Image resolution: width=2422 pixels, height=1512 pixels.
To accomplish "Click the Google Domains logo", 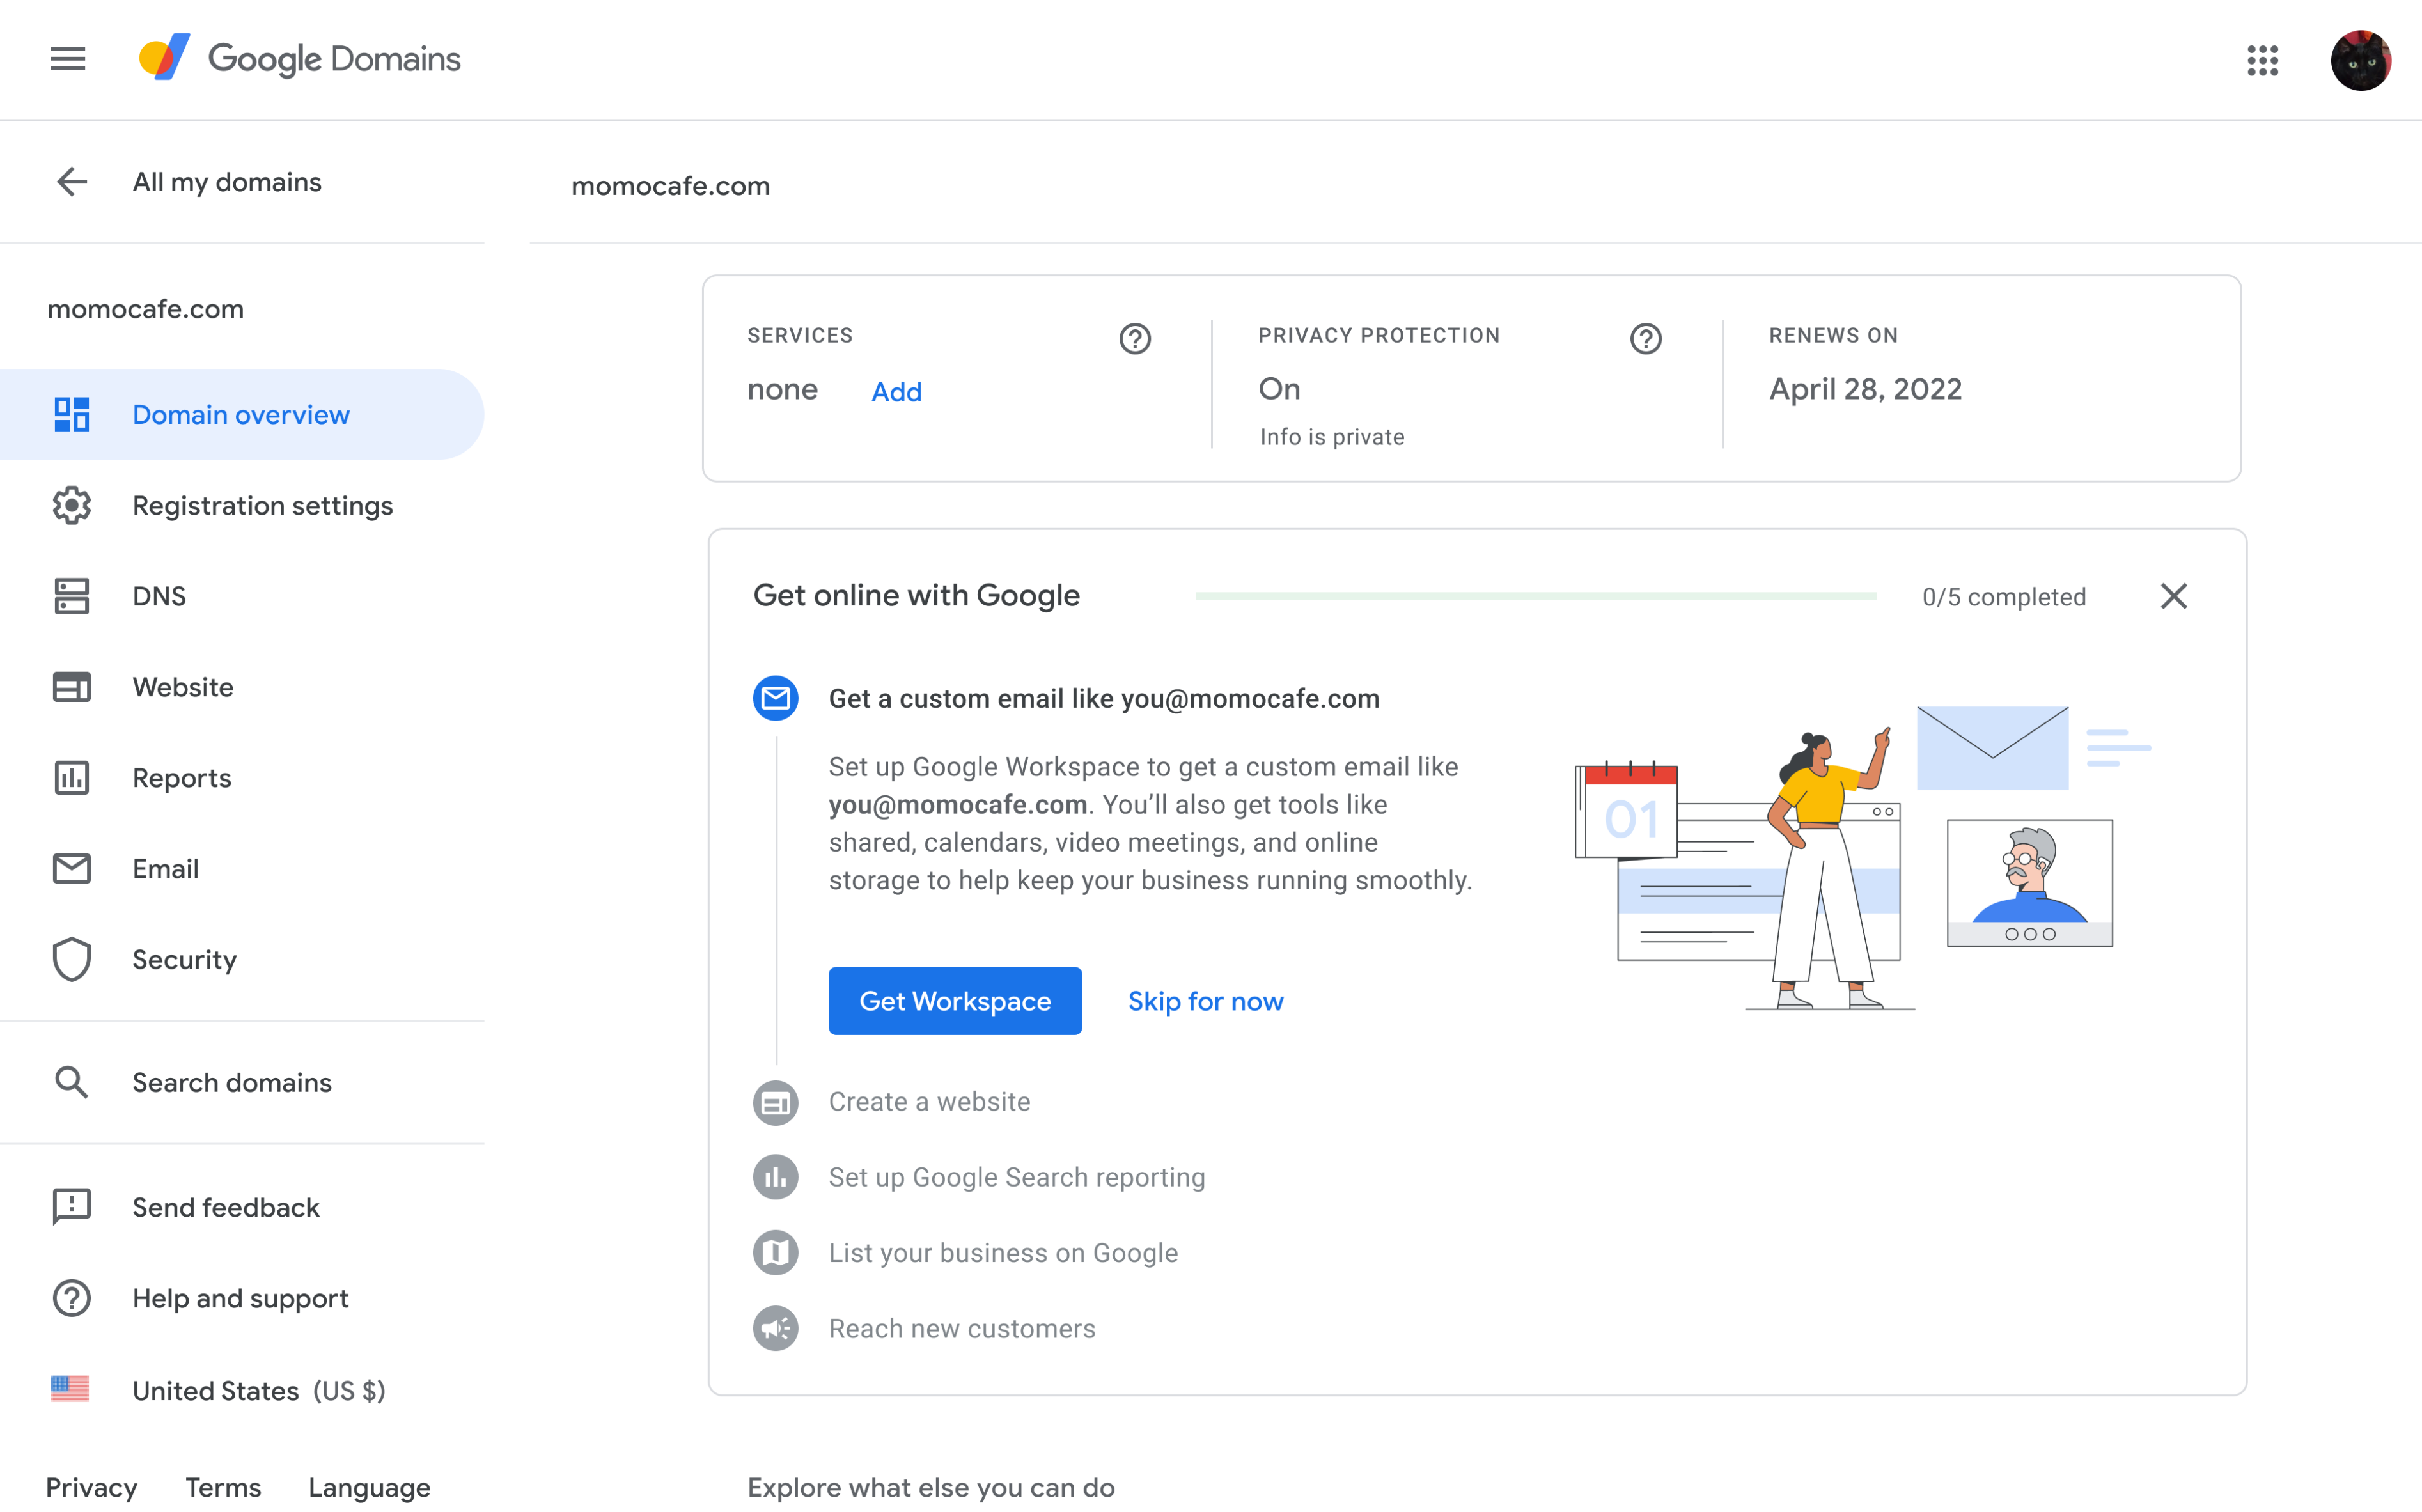I will (299, 58).
